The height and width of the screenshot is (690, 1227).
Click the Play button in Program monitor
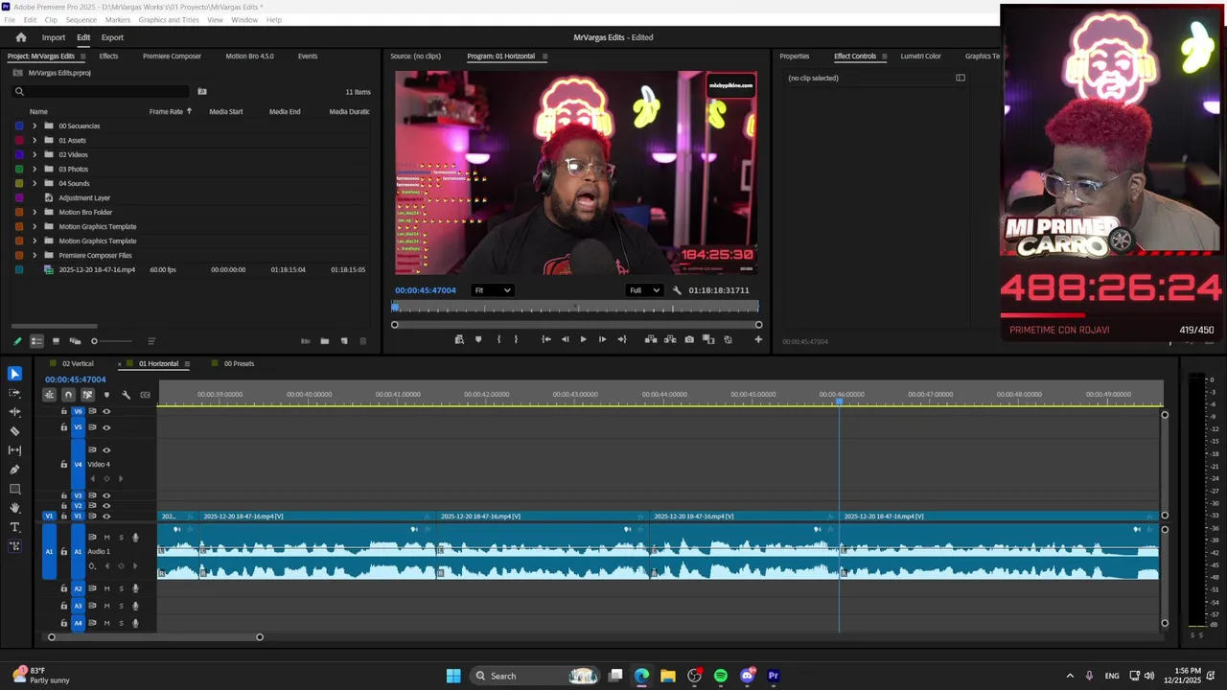583,339
